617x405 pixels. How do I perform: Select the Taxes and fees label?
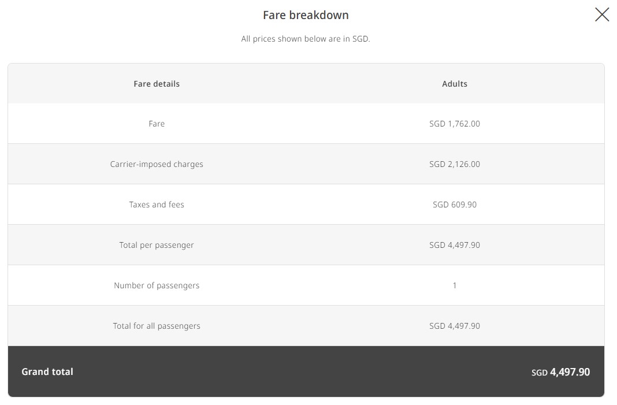click(157, 205)
